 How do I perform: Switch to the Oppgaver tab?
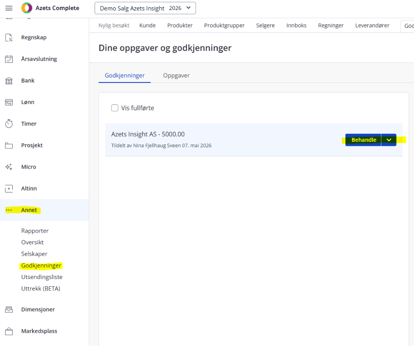[x=176, y=76]
